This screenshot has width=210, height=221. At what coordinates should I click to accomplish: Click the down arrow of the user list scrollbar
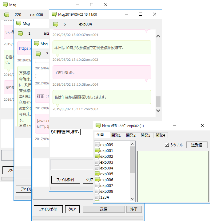point(133,199)
